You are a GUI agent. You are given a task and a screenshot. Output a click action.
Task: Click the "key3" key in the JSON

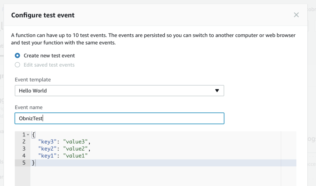point(48,141)
